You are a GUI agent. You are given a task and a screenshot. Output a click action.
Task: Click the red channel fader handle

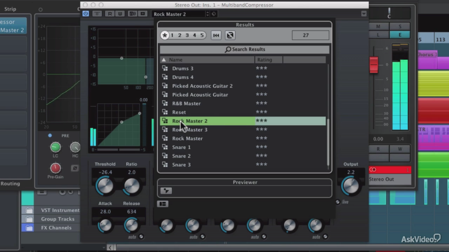tap(374, 65)
